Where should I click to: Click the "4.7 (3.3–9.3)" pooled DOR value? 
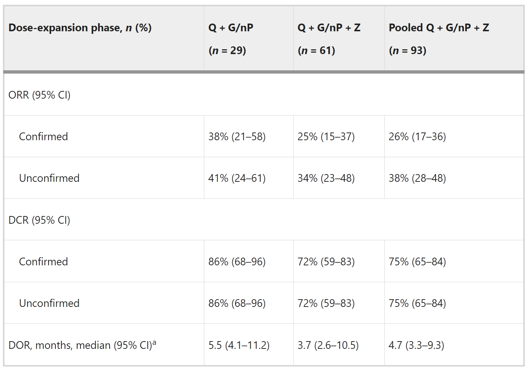point(416,345)
